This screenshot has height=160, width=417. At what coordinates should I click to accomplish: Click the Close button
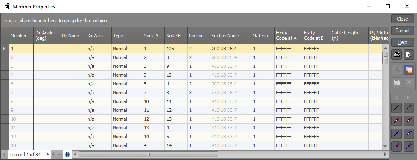pyautogui.click(x=402, y=19)
